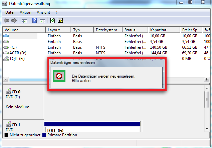Click the dark blue Primäre Partition legend swatch
The height and width of the screenshot is (148, 212).
pyautogui.click(x=44, y=135)
